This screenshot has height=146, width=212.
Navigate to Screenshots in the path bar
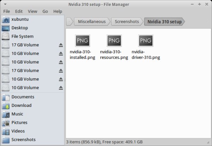(127, 22)
